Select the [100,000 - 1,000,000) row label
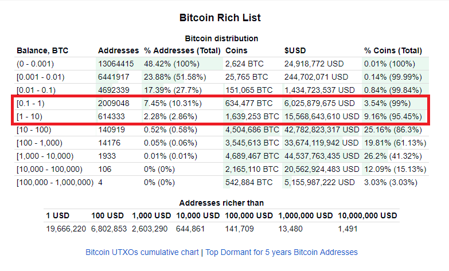This screenshot has height=271, width=449. tap(55, 182)
